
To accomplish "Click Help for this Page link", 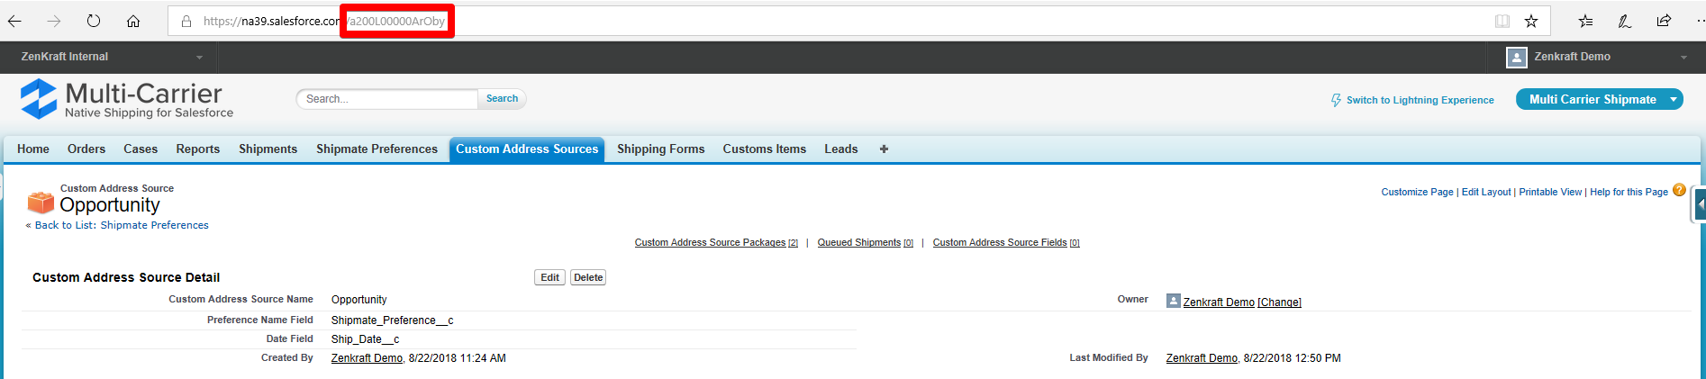I will [1629, 192].
